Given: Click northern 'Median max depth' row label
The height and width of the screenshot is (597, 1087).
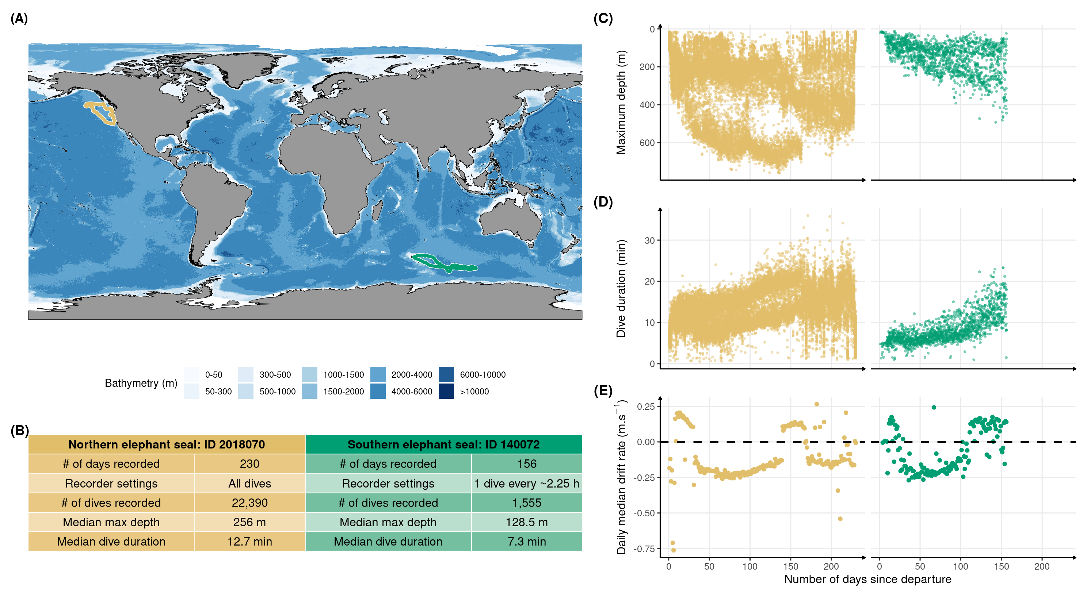Looking at the screenshot, I should (x=111, y=522).
